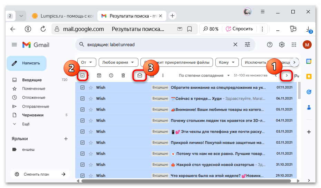Viewport: 321px width, 188px height.
Task: Archive the selected messages
Action: click(x=99, y=75)
